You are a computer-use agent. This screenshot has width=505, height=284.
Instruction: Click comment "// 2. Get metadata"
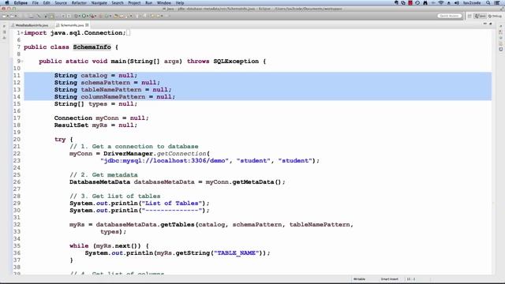click(x=103, y=175)
